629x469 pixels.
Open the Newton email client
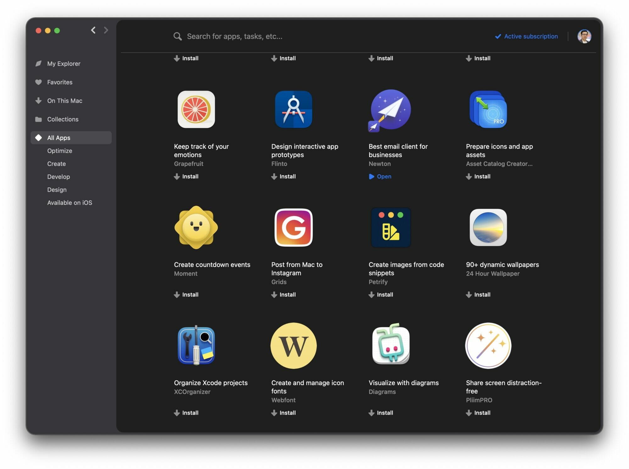pos(380,177)
